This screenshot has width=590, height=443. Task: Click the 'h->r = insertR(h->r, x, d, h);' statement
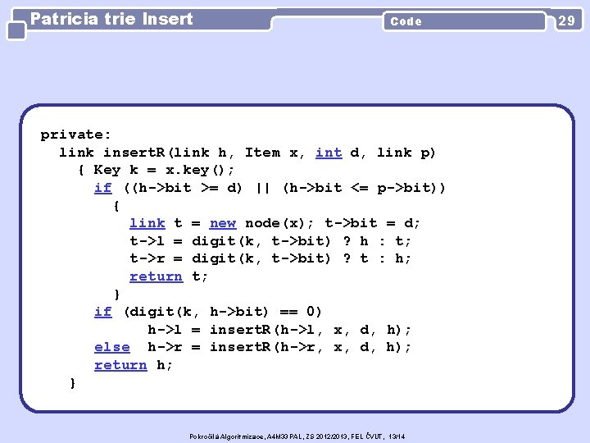279,347
